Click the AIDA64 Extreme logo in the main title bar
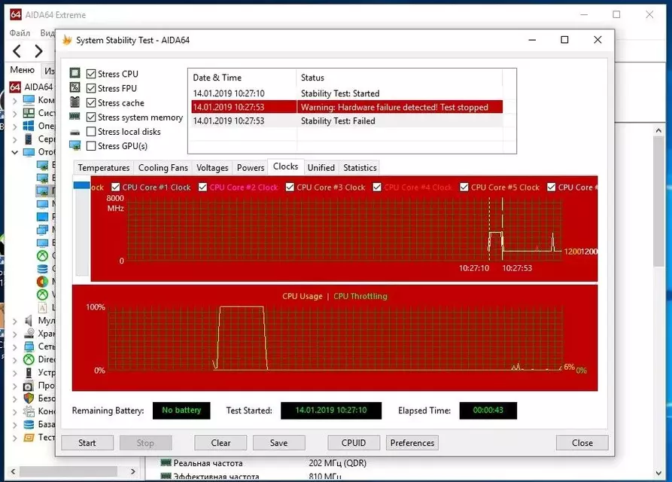This screenshot has width=672, height=482. [16, 14]
